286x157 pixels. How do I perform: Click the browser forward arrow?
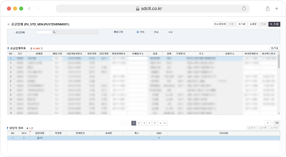(38, 9)
